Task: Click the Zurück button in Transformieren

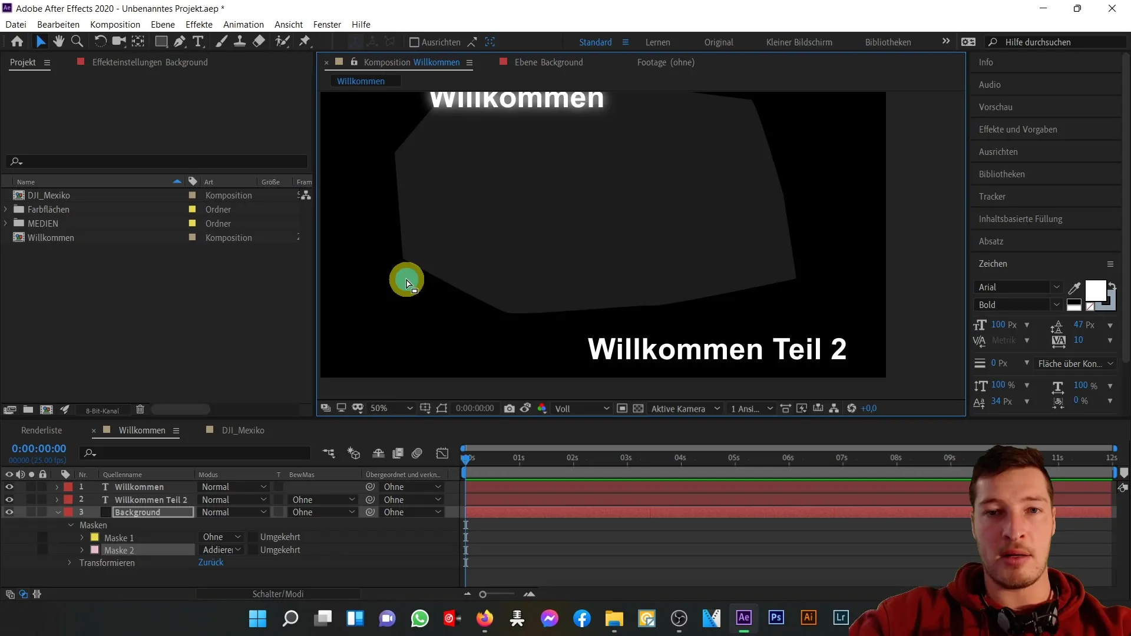Action: click(x=210, y=562)
